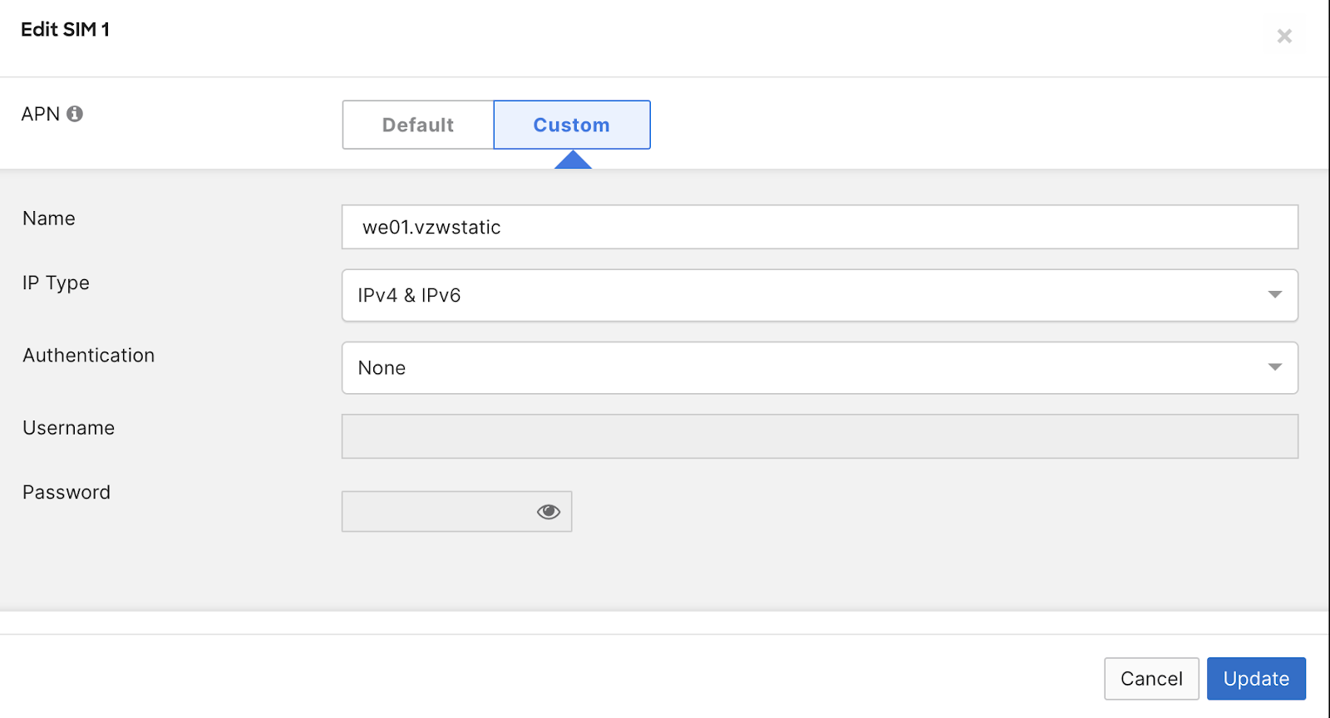The image size is (1330, 718).
Task: Click the IP Type label
Action: click(56, 283)
